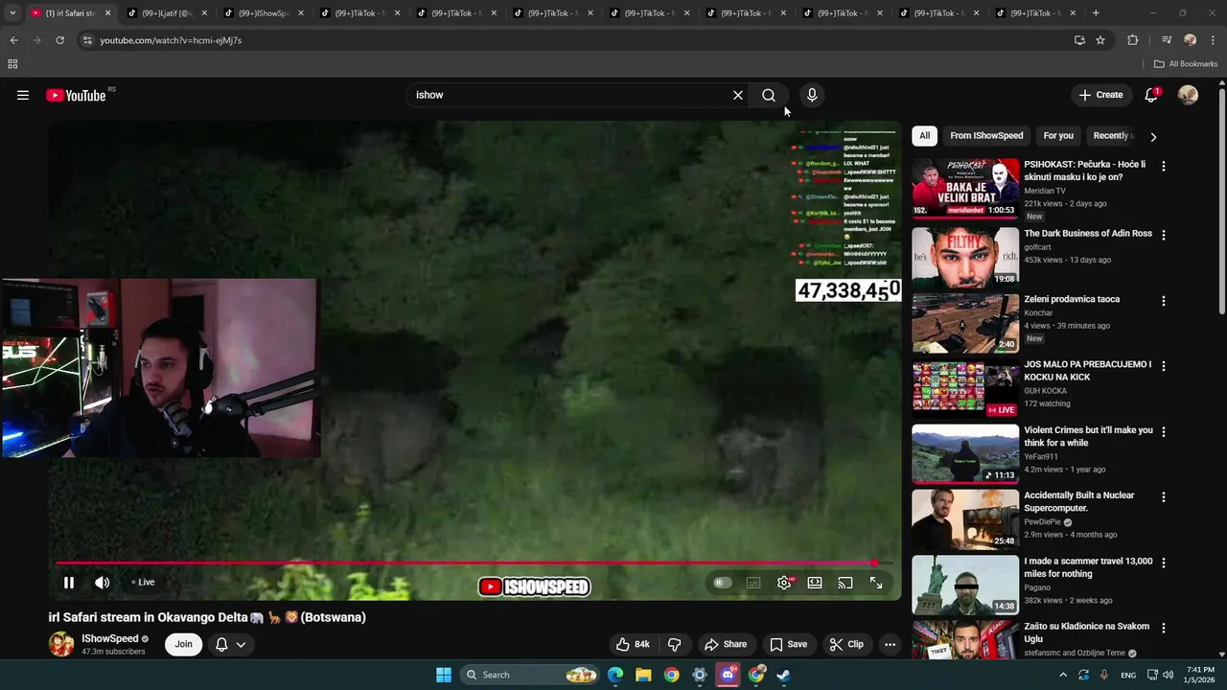
Task: Show more filter chips with arrow
Action: (x=1153, y=136)
